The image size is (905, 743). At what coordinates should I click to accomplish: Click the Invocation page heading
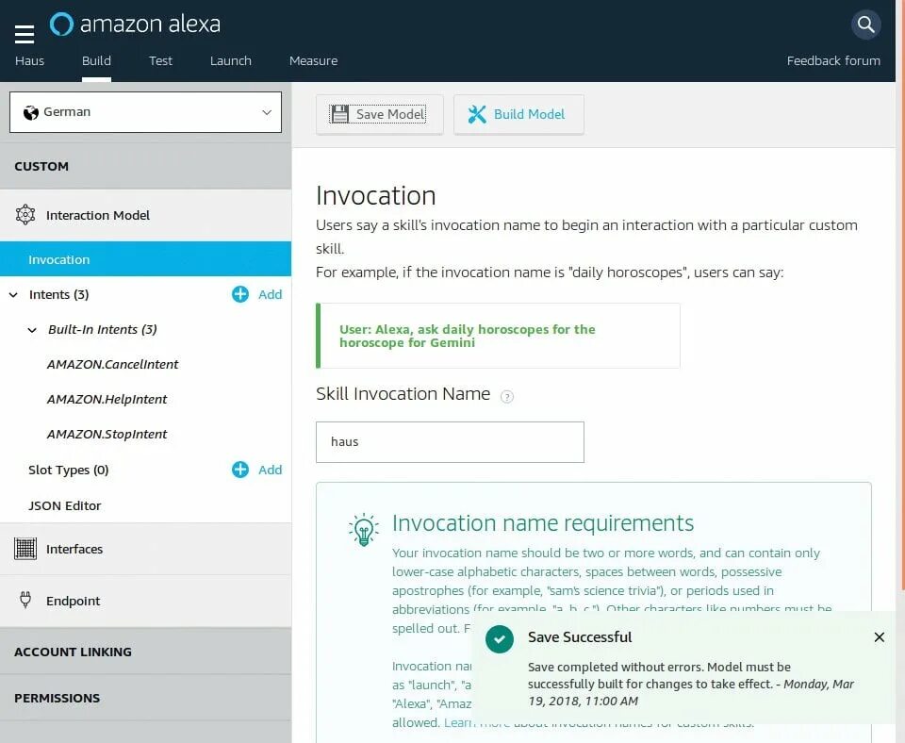point(376,196)
